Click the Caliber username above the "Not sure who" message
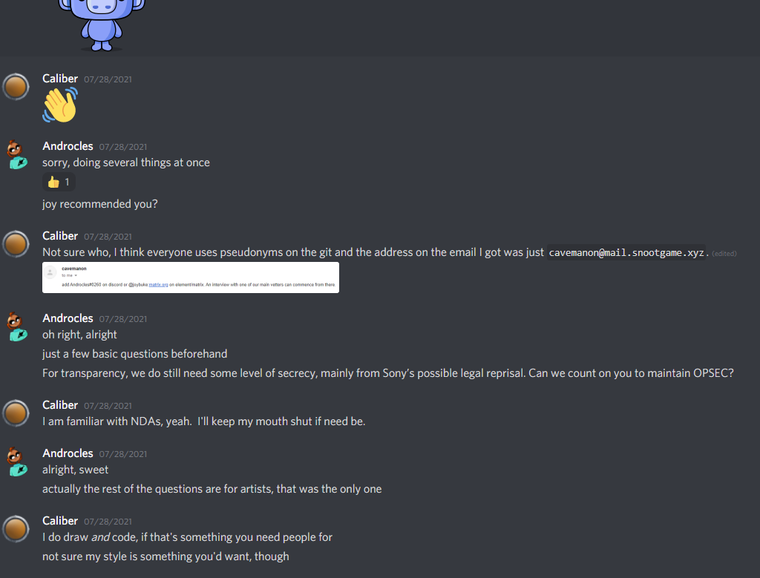Screen dimensions: 760x578 tap(60, 236)
